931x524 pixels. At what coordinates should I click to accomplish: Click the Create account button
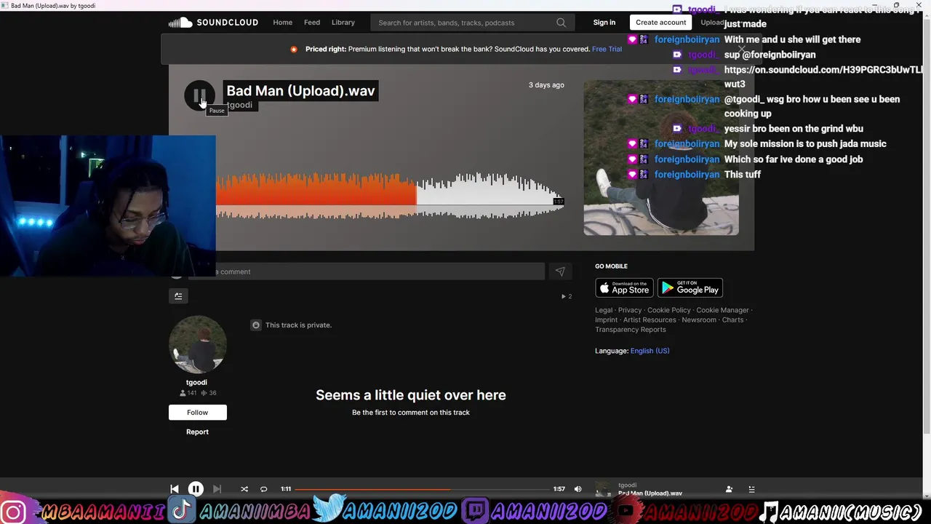(x=661, y=23)
